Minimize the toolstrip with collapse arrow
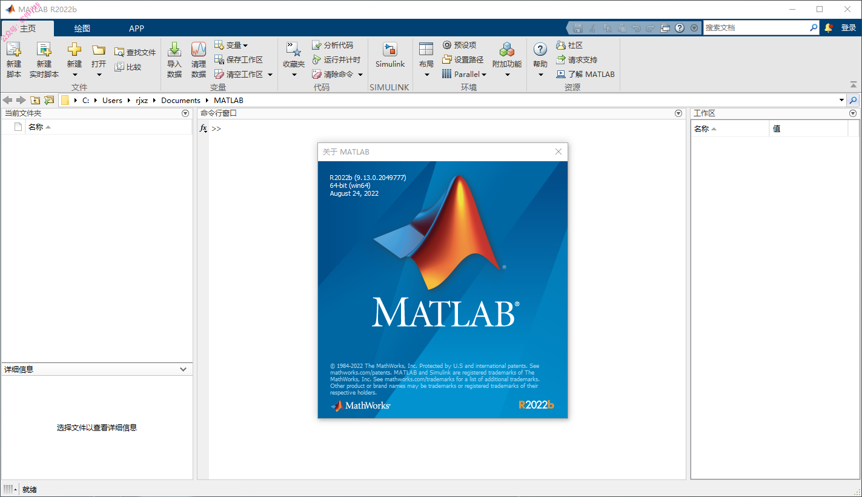This screenshot has width=862, height=497. pyautogui.click(x=854, y=85)
